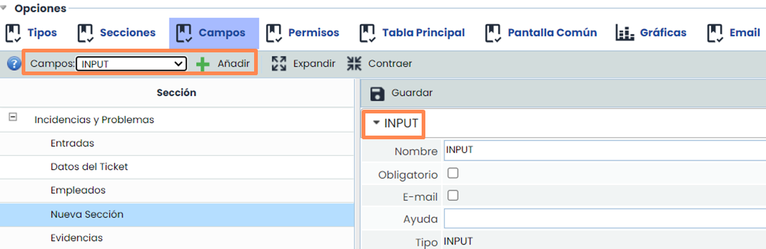Click the Email bookmark icon

tap(715, 33)
